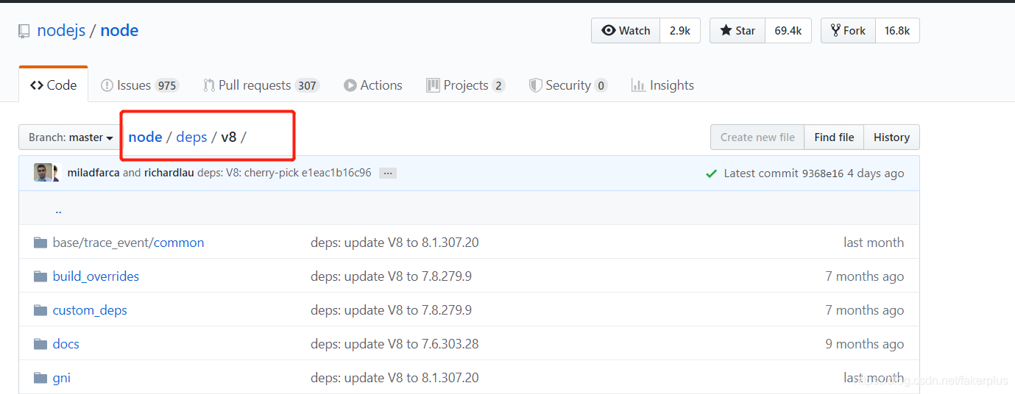Click folder icon beside custom_deps
The image size is (1015, 394).
[x=40, y=310]
